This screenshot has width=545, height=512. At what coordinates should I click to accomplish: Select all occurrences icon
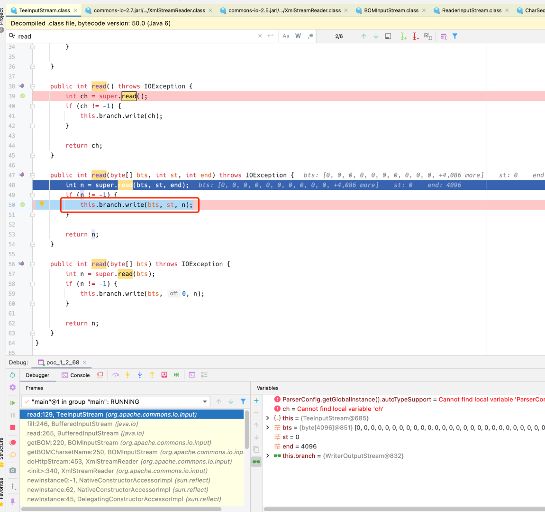[x=428, y=36]
